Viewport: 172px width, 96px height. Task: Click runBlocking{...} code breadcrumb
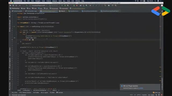27,90
